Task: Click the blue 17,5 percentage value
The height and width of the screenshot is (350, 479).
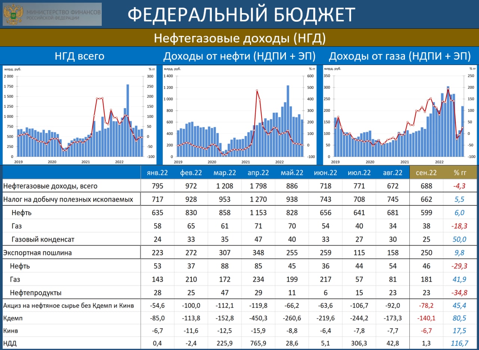Action: tap(460, 331)
